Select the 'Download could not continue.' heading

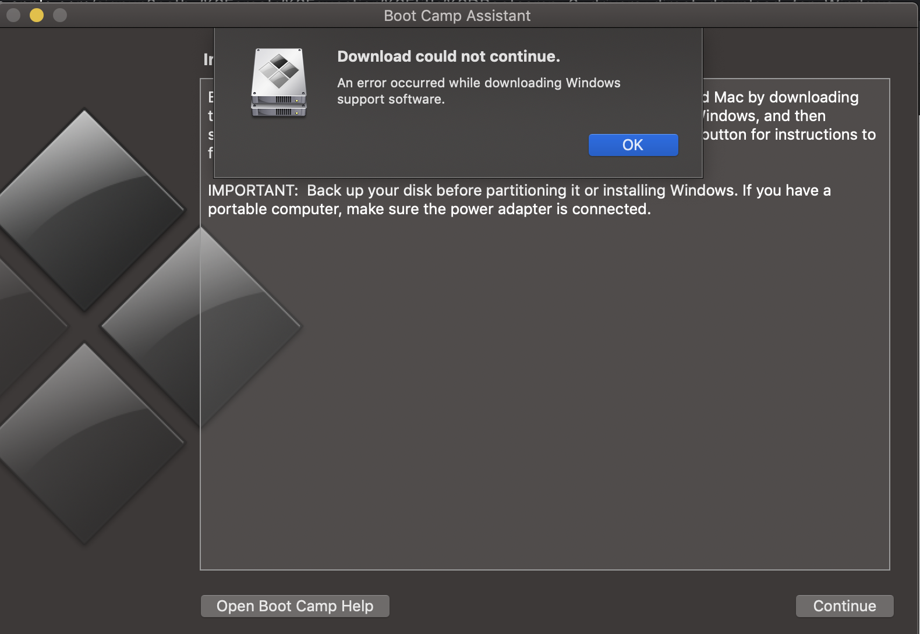coord(448,56)
